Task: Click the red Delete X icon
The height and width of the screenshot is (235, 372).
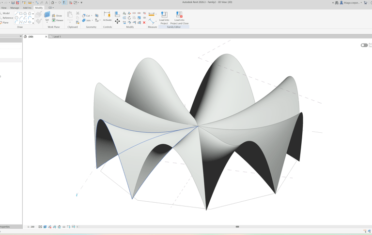Action: click(x=144, y=22)
